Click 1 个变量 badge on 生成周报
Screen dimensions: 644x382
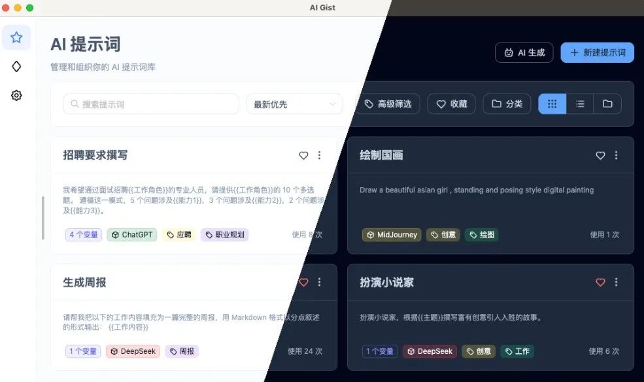pyautogui.click(x=83, y=351)
